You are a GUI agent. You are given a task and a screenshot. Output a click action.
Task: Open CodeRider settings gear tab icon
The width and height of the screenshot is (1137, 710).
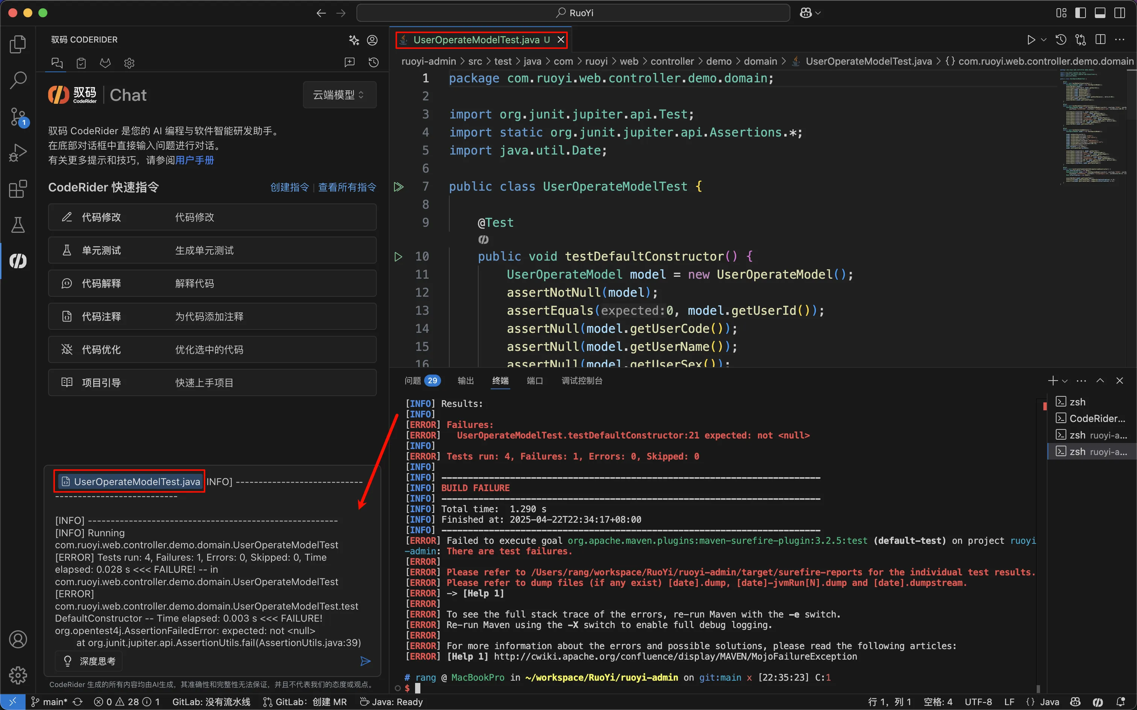coord(129,63)
